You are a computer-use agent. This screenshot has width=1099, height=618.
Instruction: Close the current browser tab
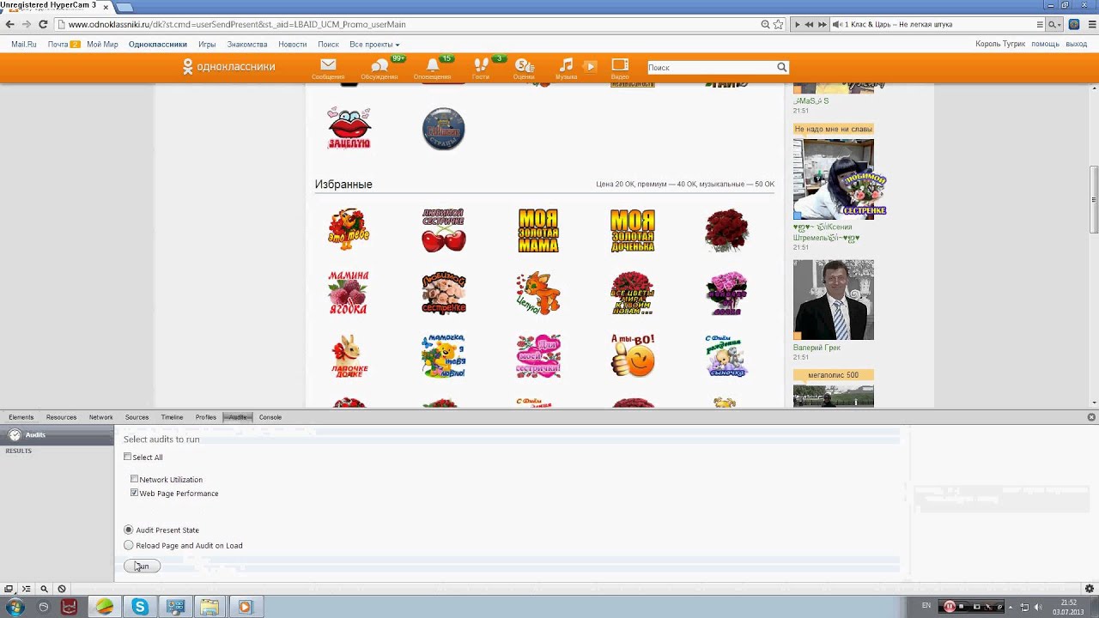(x=106, y=6)
